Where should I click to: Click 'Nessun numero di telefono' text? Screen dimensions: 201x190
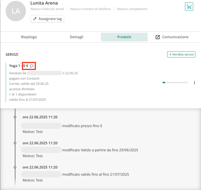[90, 9]
